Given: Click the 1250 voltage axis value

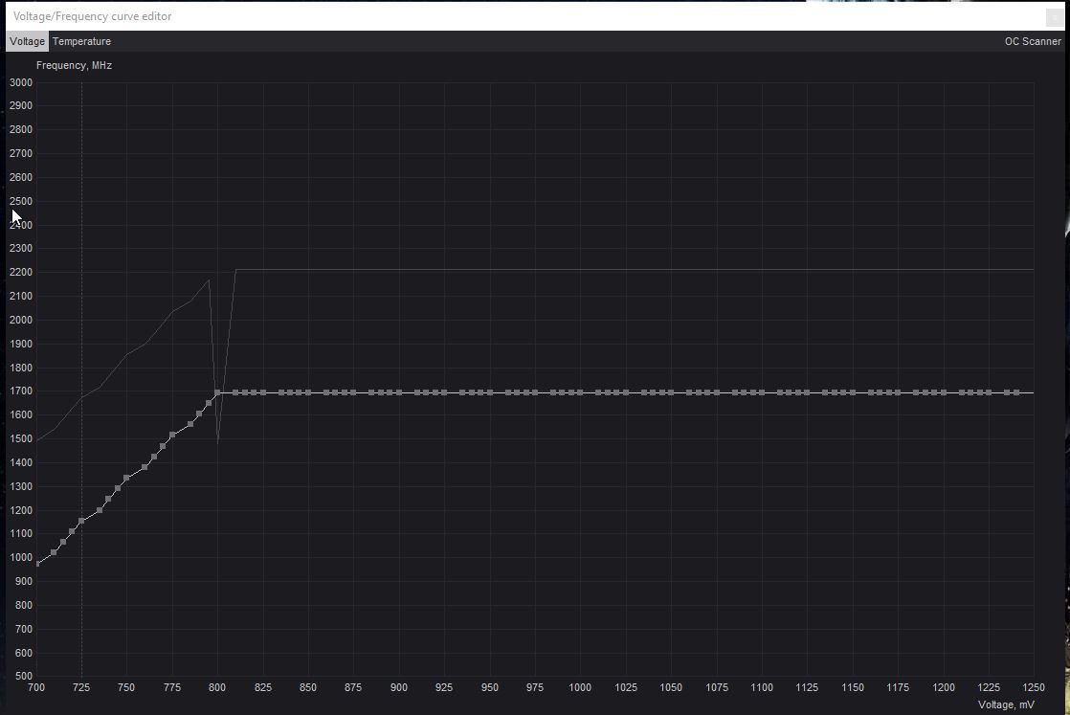Looking at the screenshot, I should pos(1033,687).
